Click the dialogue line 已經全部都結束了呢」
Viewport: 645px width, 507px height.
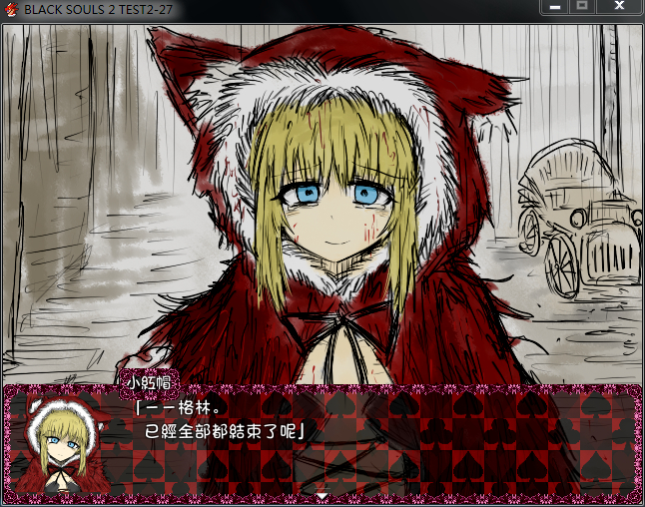click(x=225, y=432)
